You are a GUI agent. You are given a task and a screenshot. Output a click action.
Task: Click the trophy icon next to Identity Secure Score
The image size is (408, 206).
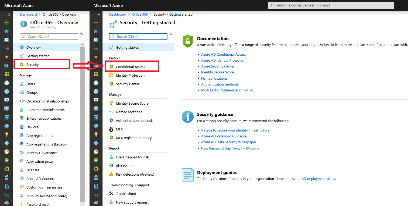click(111, 103)
